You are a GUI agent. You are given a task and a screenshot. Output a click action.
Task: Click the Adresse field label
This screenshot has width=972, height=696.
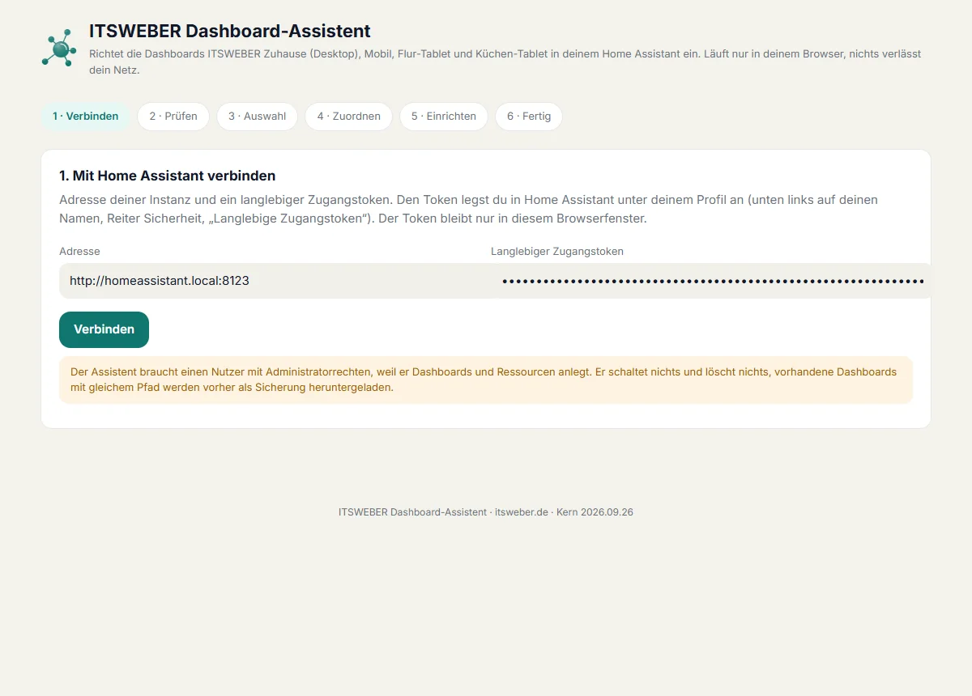pyautogui.click(x=79, y=252)
